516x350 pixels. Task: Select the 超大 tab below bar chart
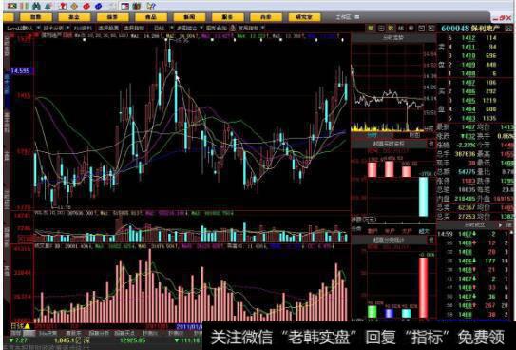424,231
